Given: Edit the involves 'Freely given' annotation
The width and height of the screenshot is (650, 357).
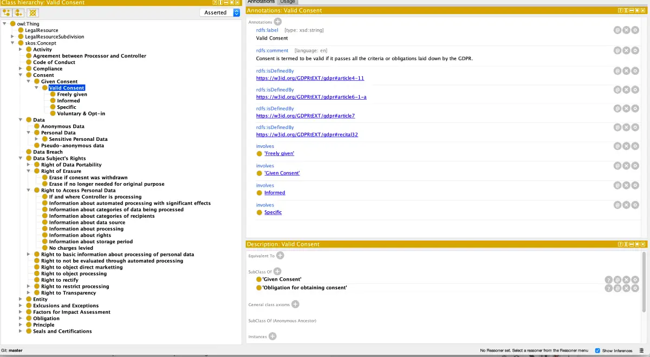Looking at the screenshot, I should [635, 146].
